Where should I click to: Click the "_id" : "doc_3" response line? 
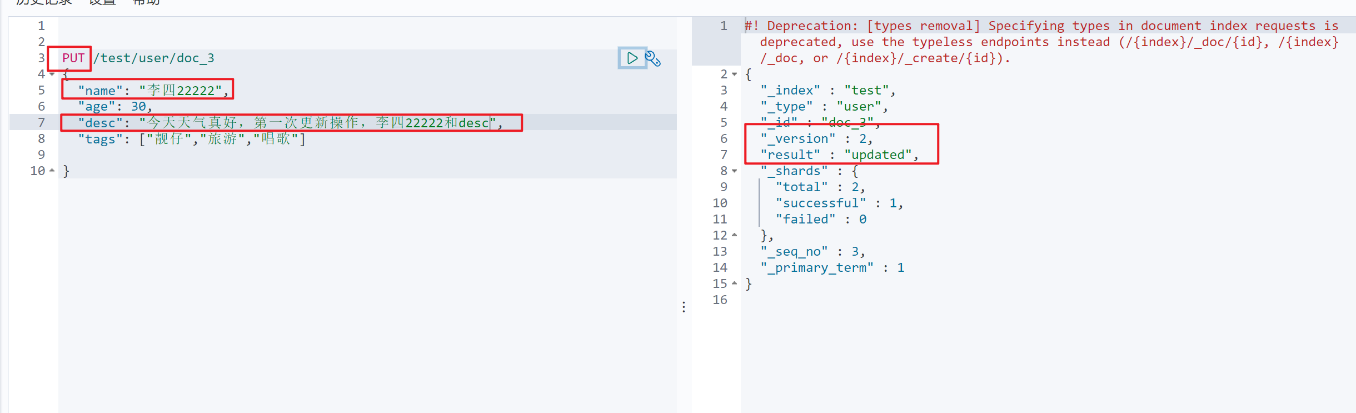click(820, 122)
